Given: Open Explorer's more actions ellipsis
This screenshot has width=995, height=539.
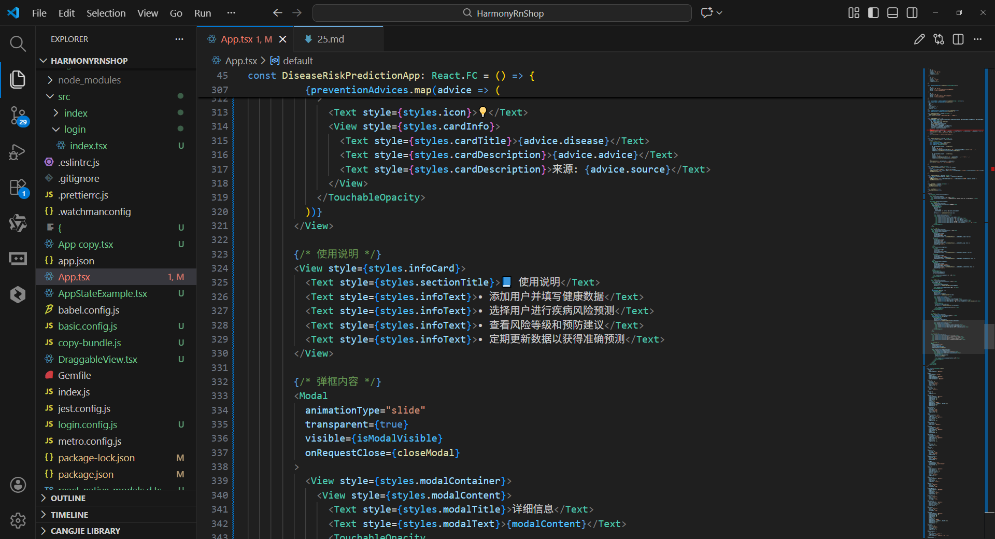Looking at the screenshot, I should [179, 39].
